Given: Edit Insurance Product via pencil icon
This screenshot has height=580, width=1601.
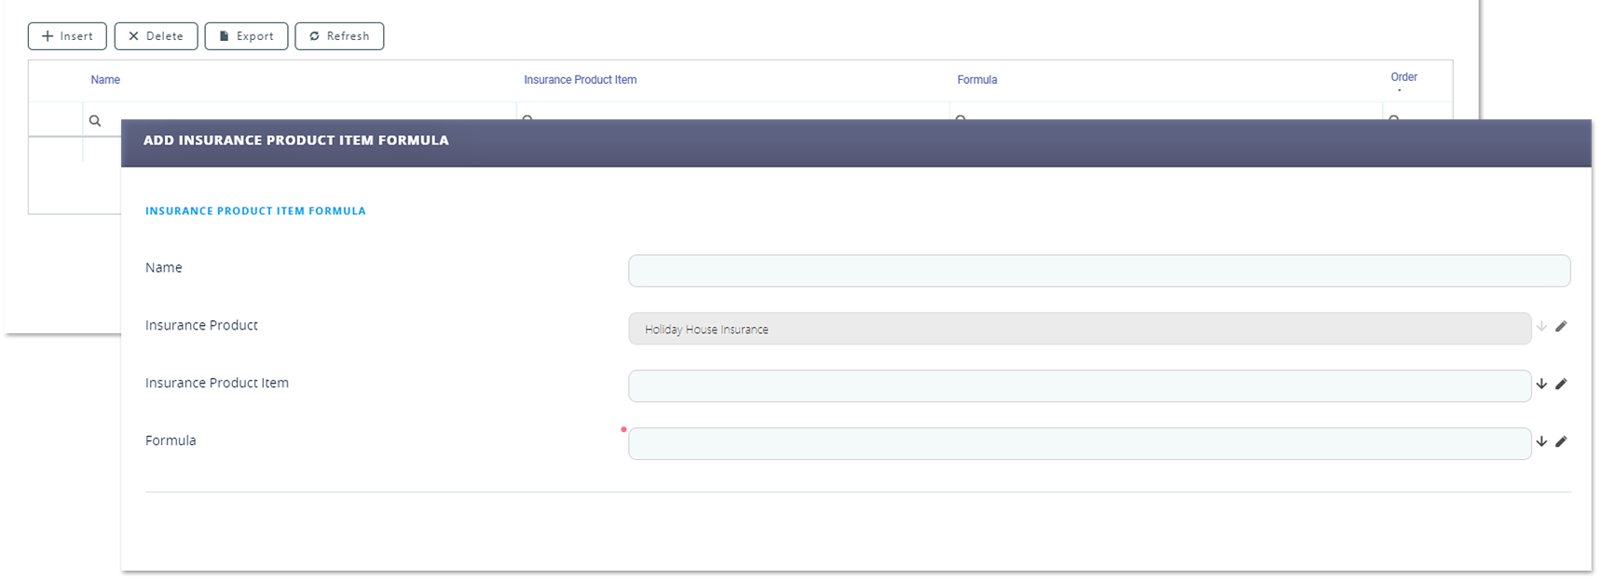Looking at the screenshot, I should [1561, 327].
